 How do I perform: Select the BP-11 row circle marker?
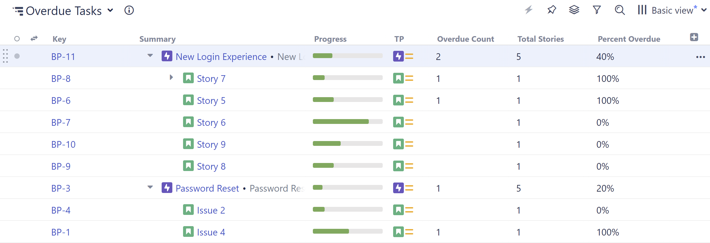[17, 56]
